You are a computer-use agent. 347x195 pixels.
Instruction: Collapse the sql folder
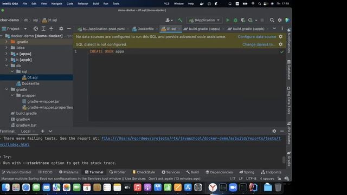tap(12, 71)
